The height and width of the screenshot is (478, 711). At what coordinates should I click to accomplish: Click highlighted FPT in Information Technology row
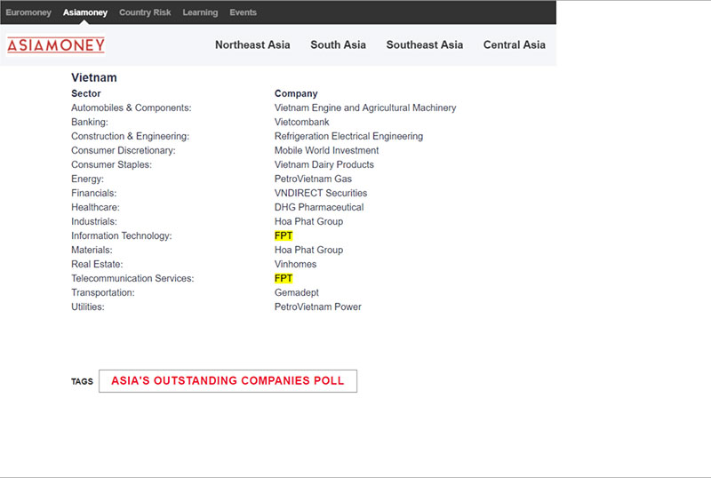click(x=284, y=235)
